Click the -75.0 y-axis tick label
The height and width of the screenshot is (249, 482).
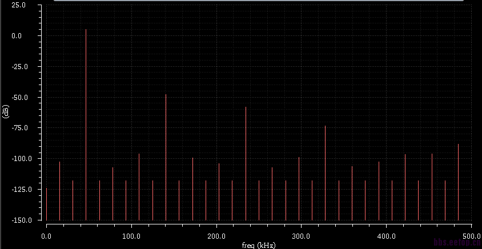coord(18,128)
